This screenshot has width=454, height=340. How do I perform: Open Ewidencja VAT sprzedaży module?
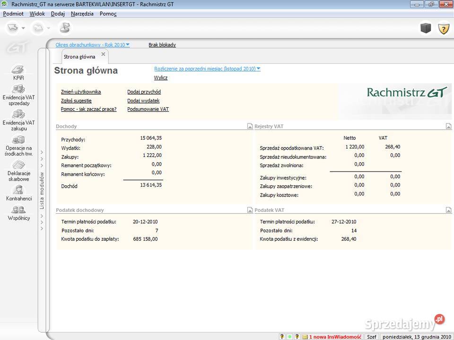pos(18,95)
